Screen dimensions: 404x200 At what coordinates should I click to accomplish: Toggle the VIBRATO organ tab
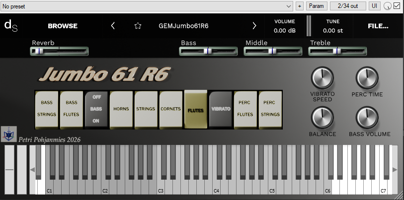coord(221,110)
